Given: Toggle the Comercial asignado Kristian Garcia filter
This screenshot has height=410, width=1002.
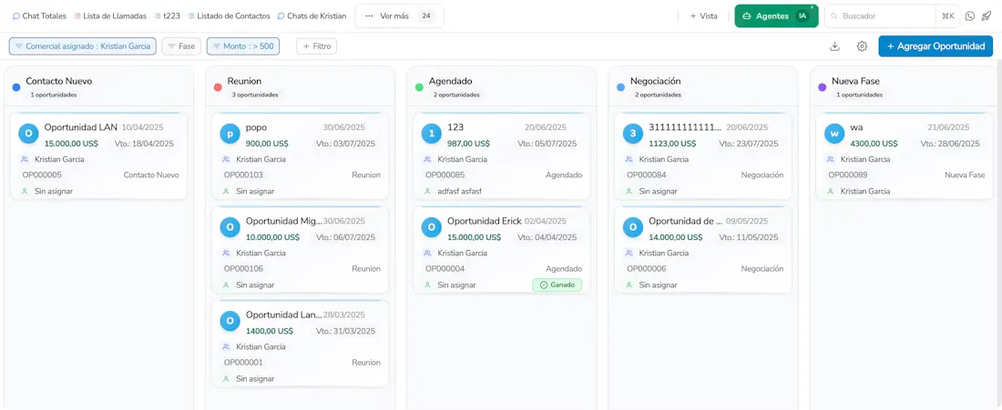Looking at the screenshot, I should 83,46.
